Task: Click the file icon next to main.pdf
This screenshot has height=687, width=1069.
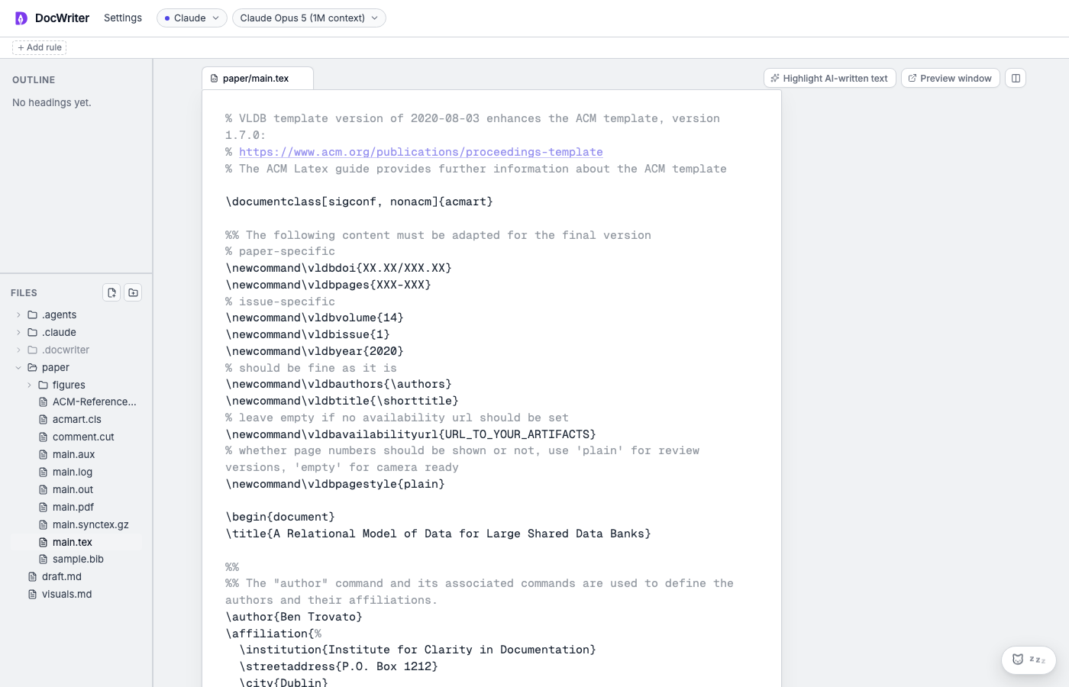Action: point(43,507)
